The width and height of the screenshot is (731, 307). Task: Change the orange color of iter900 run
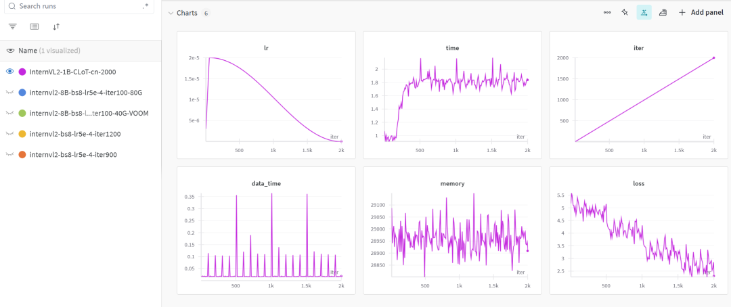click(x=22, y=154)
